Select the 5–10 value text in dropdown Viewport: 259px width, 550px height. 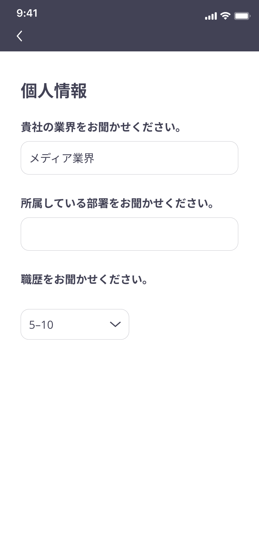(x=41, y=325)
